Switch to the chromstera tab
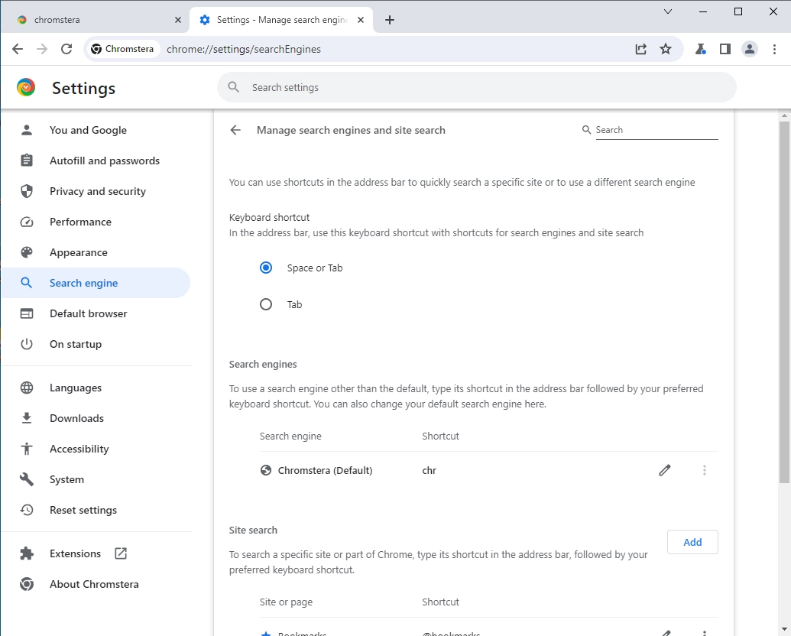The image size is (791, 636). pyautogui.click(x=92, y=19)
